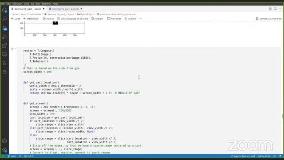Open the Jupyter panel in activity bar
The width and height of the screenshot is (284, 160).
(x=4, y=72)
